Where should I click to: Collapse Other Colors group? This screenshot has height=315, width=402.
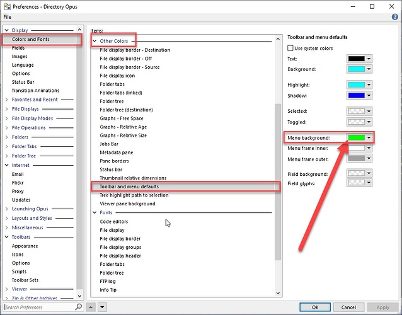95,41
